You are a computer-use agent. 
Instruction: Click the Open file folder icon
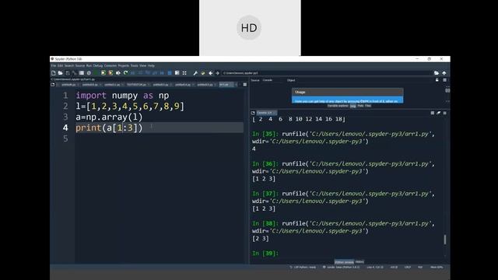pyautogui.click(x=61, y=73)
